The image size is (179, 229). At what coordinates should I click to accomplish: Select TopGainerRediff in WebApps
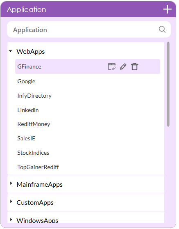(38, 167)
